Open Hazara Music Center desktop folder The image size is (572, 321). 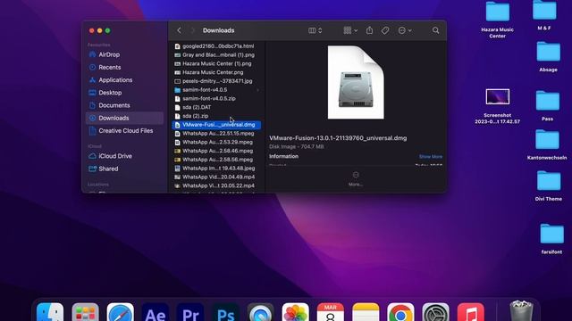[x=497, y=20]
